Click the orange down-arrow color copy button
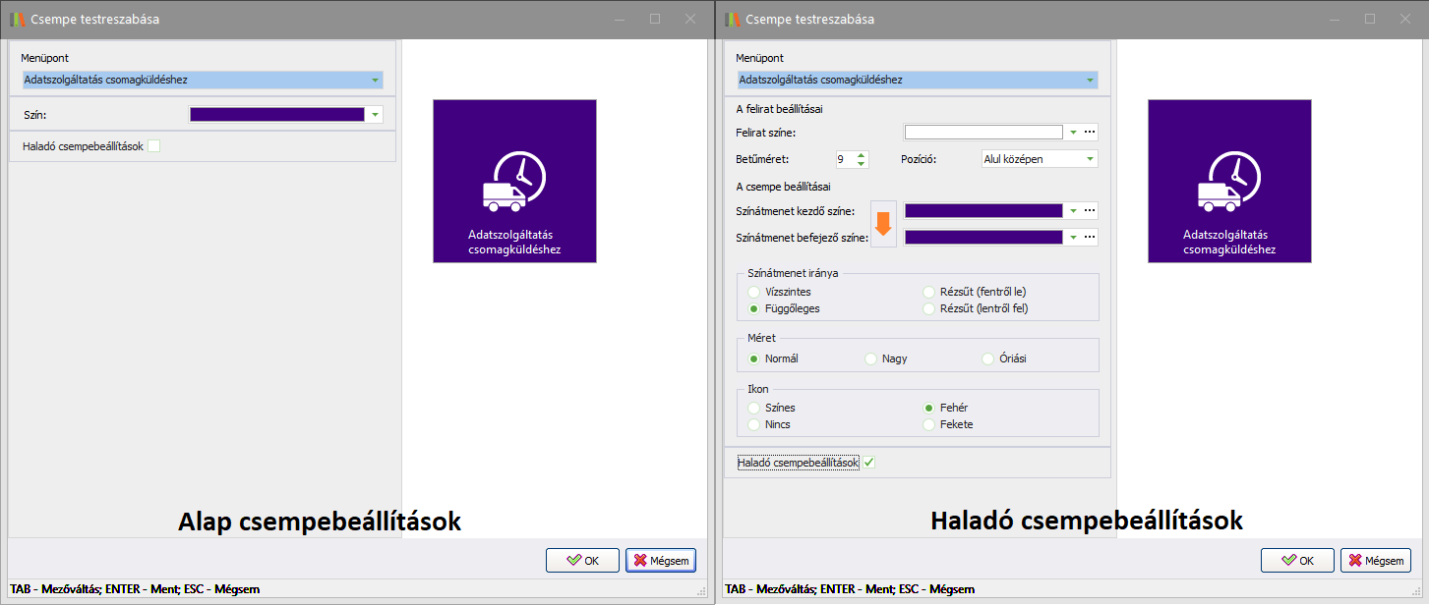Viewport: 1429px width, 605px height. tap(883, 224)
